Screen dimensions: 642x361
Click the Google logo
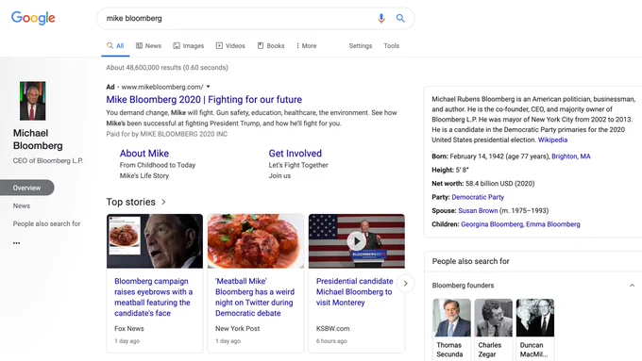33,18
